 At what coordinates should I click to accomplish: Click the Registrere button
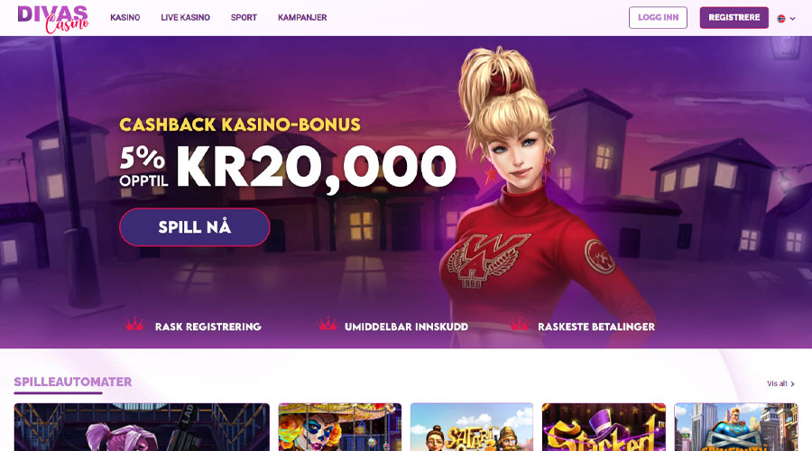734,18
